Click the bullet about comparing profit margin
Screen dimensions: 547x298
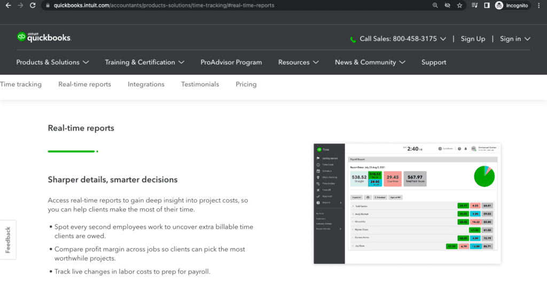click(150, 254)
